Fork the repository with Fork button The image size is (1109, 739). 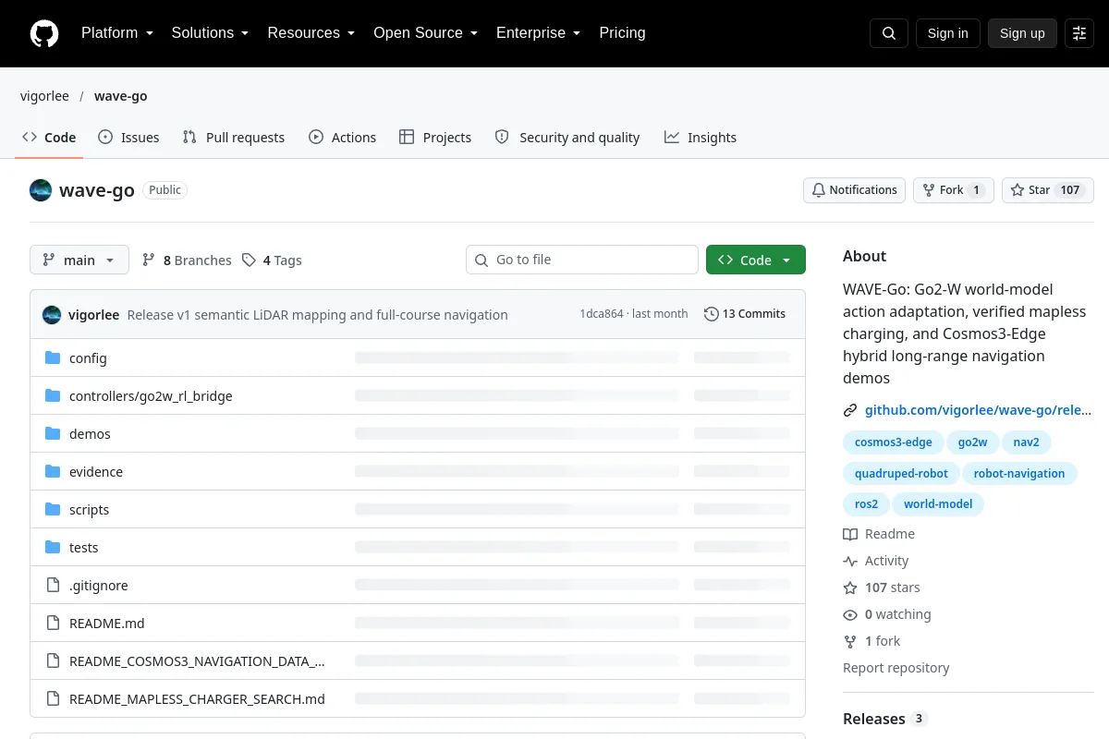coord(954,190)
